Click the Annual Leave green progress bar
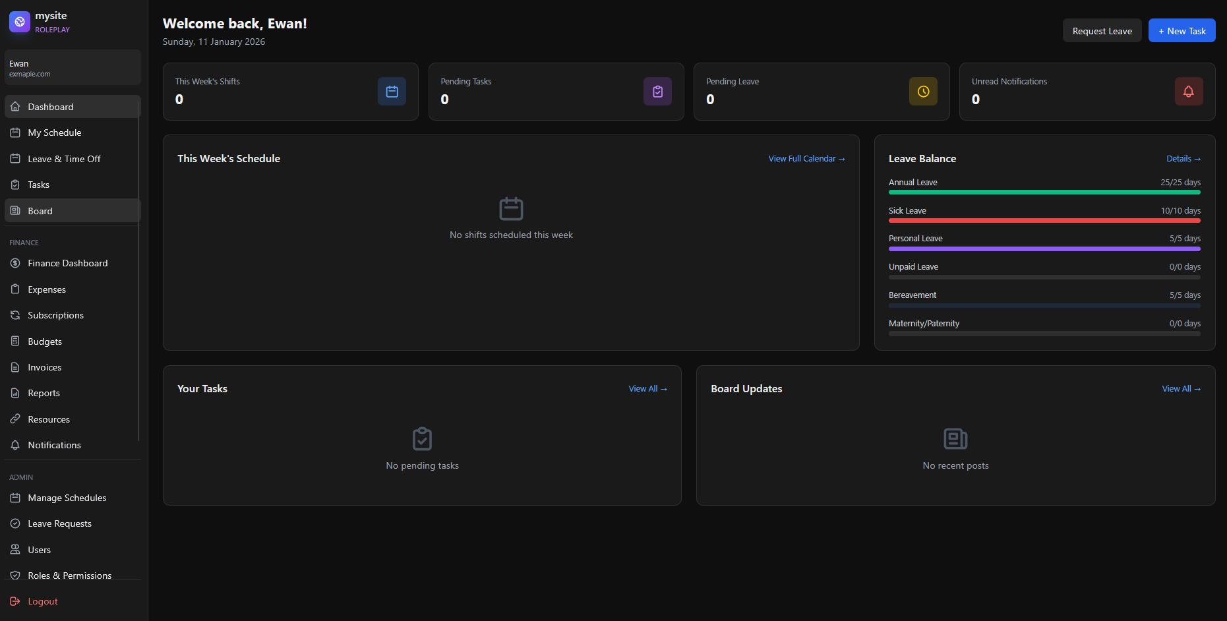The height and width of the screenshot is (621, 1227). coord(1044,192)
